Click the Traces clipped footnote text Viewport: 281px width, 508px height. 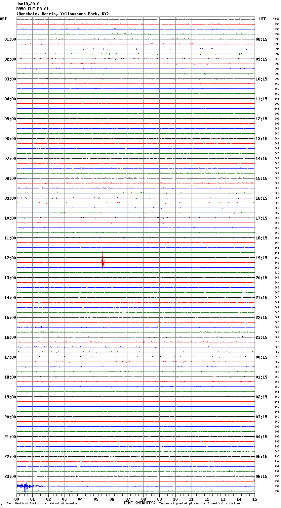pos(200,504)
